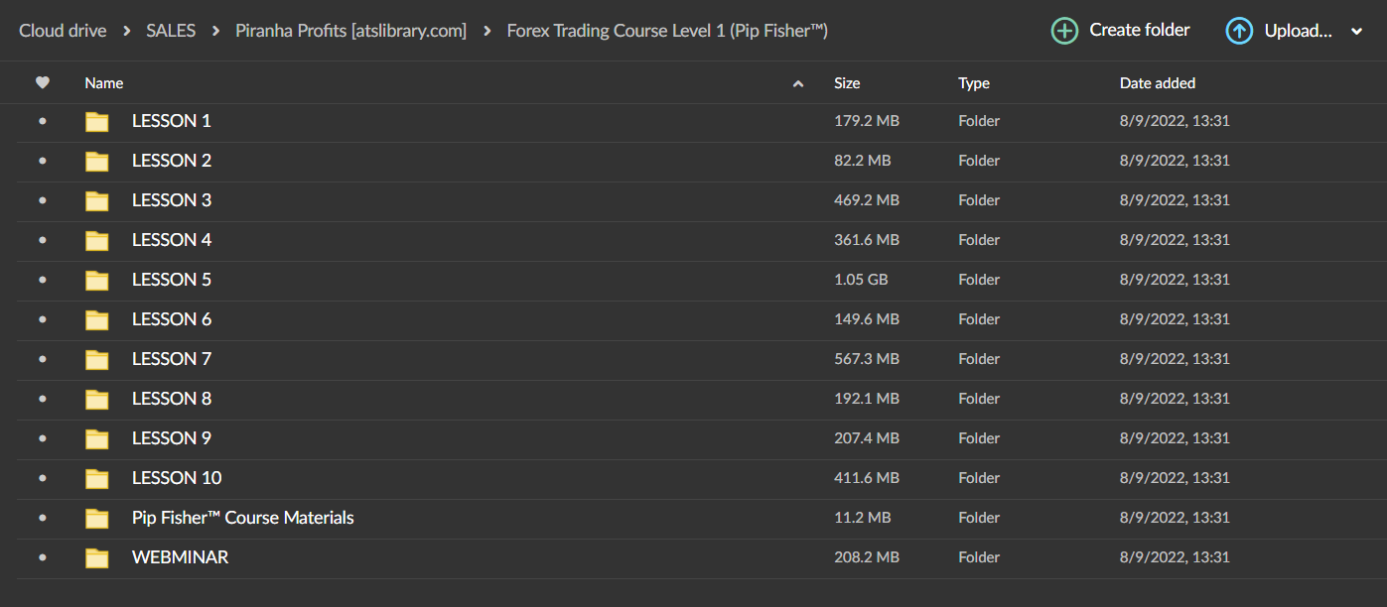
Task: Toggle the Name column sort arrow
Action: (x=797, y=84)
